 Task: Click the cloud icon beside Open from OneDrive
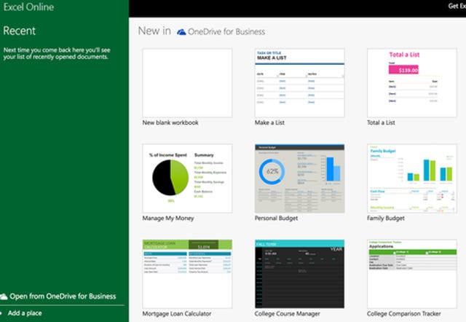tap(4, 297)
